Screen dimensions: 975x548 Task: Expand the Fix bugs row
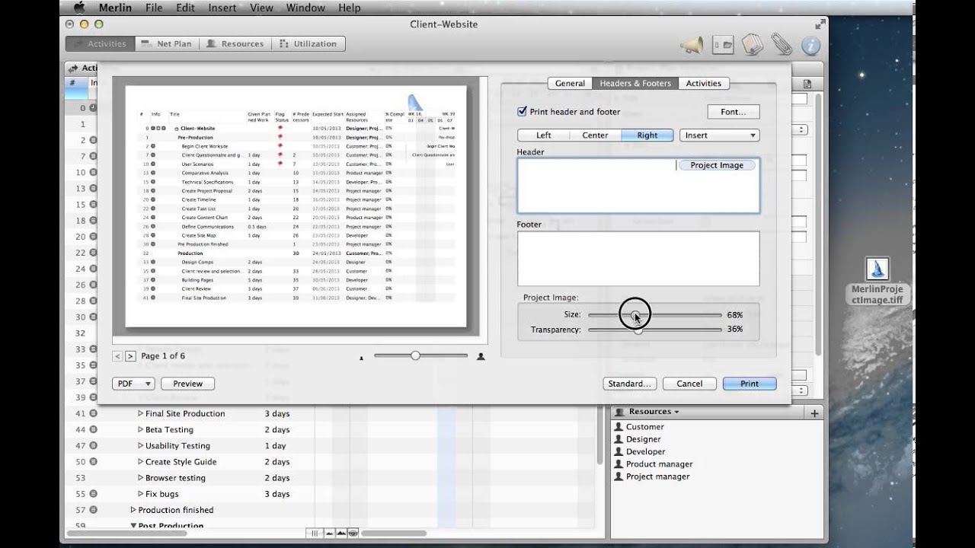140,494
